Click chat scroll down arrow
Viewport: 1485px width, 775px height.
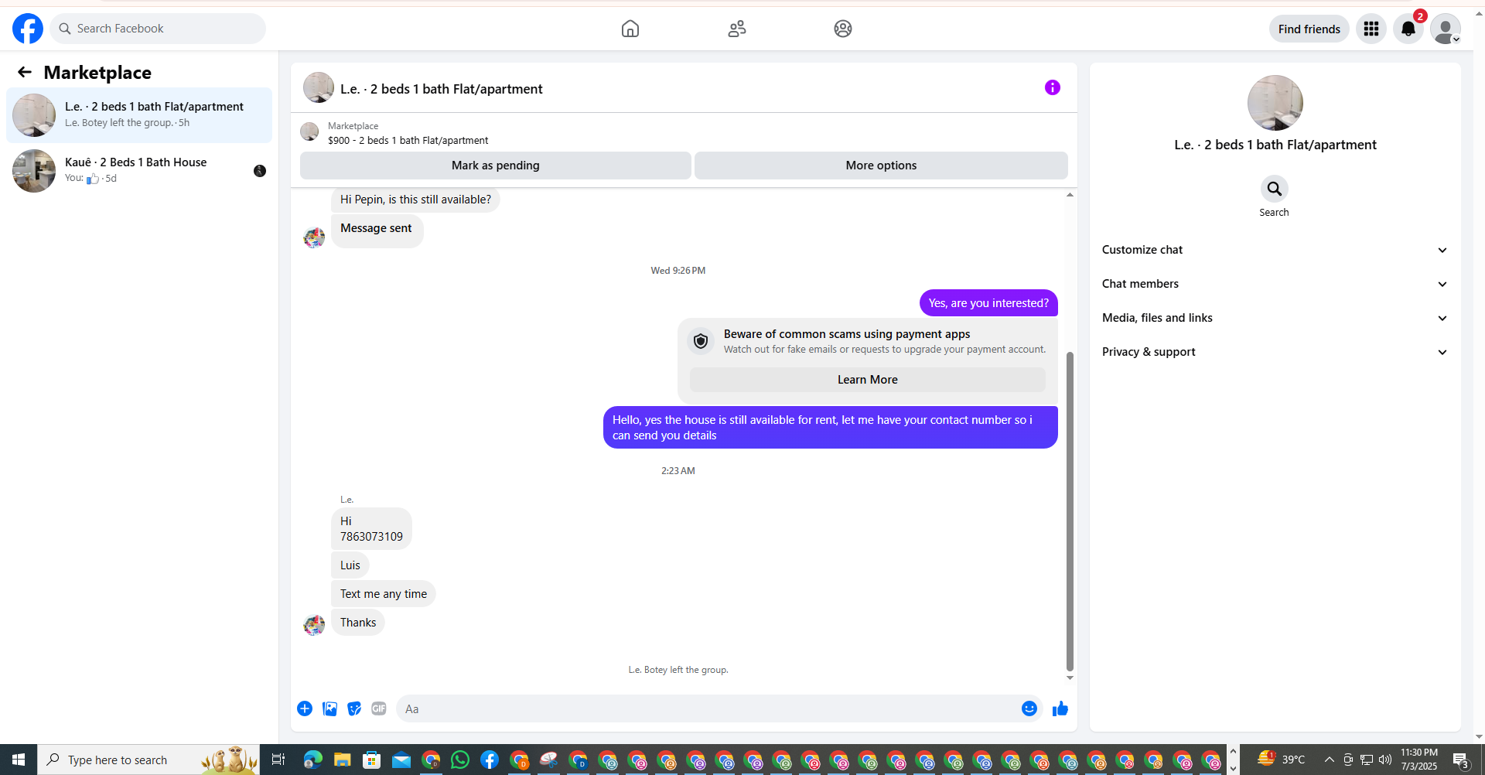tap(1070, 678)
